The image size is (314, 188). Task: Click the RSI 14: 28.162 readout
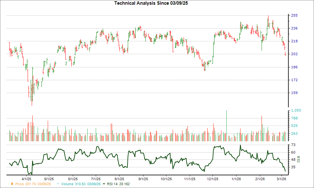click(x=119, y=184)
